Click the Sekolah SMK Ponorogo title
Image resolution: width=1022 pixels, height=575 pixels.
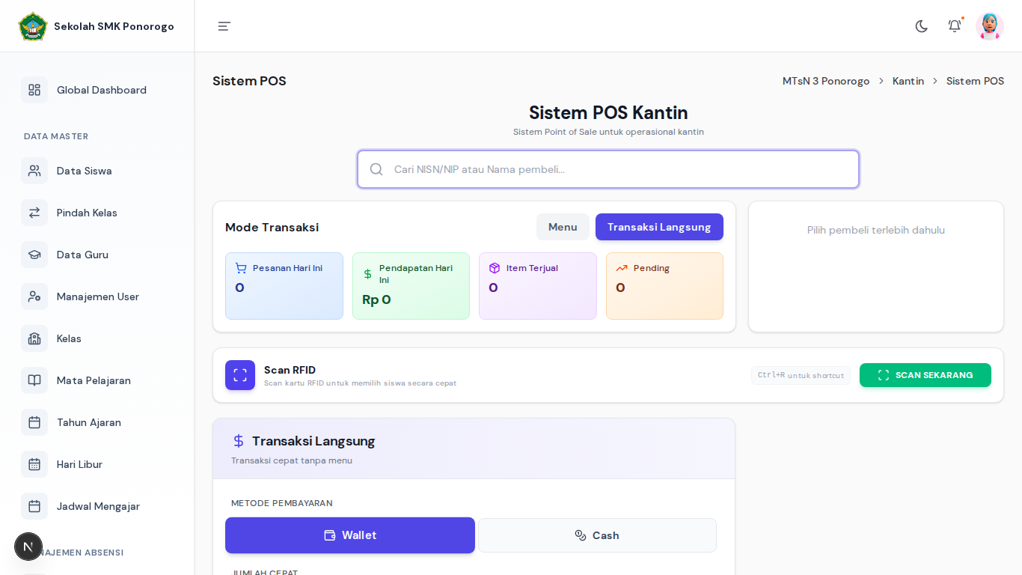[114, 26]
